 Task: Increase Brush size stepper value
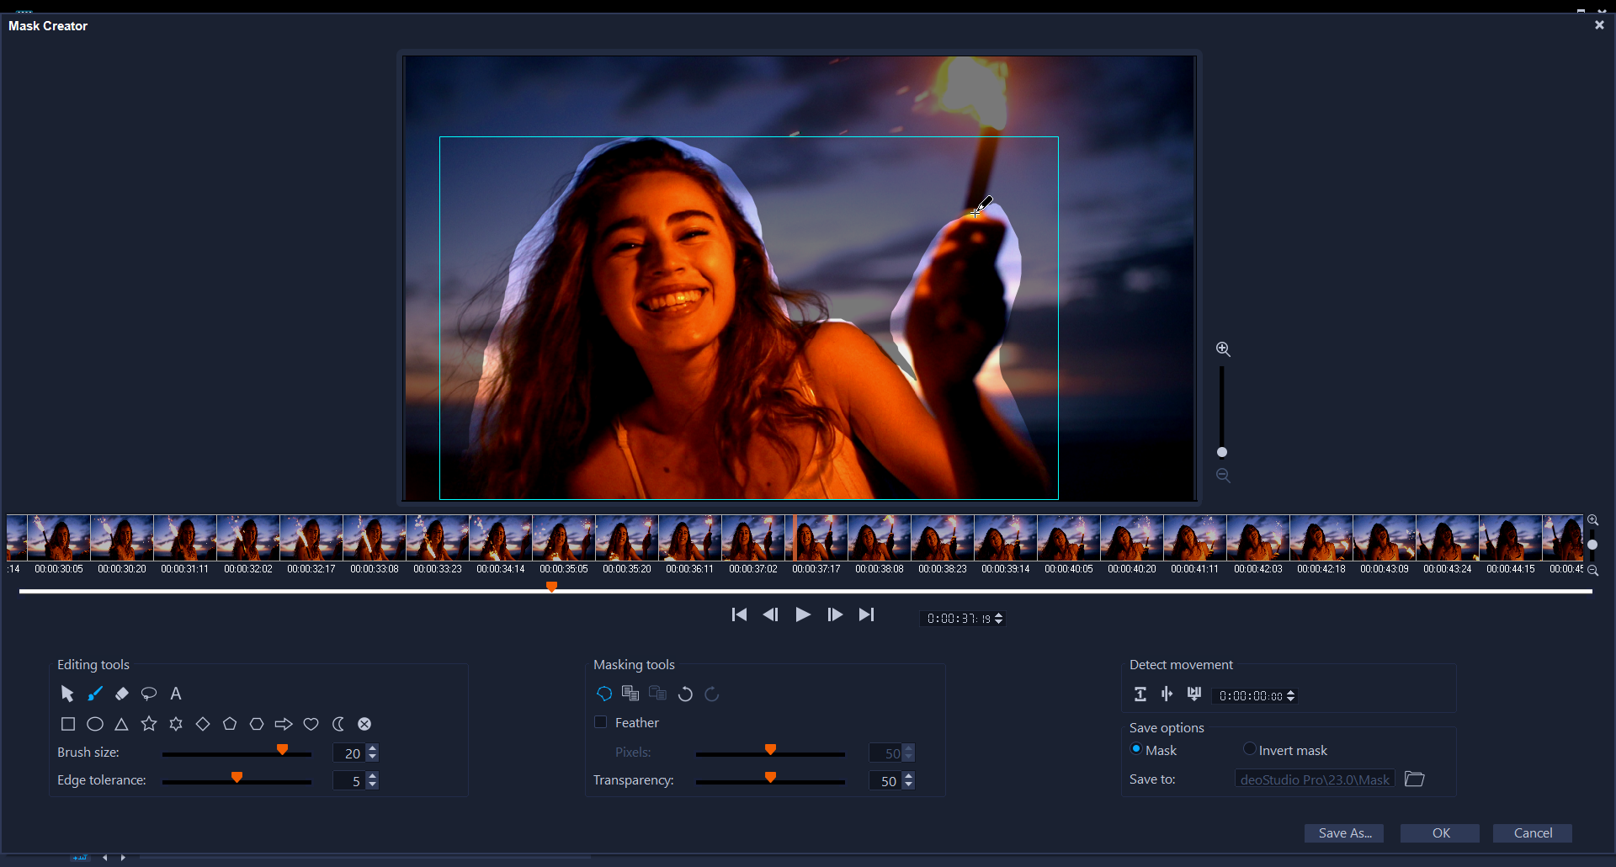click(x=373, y=748)
